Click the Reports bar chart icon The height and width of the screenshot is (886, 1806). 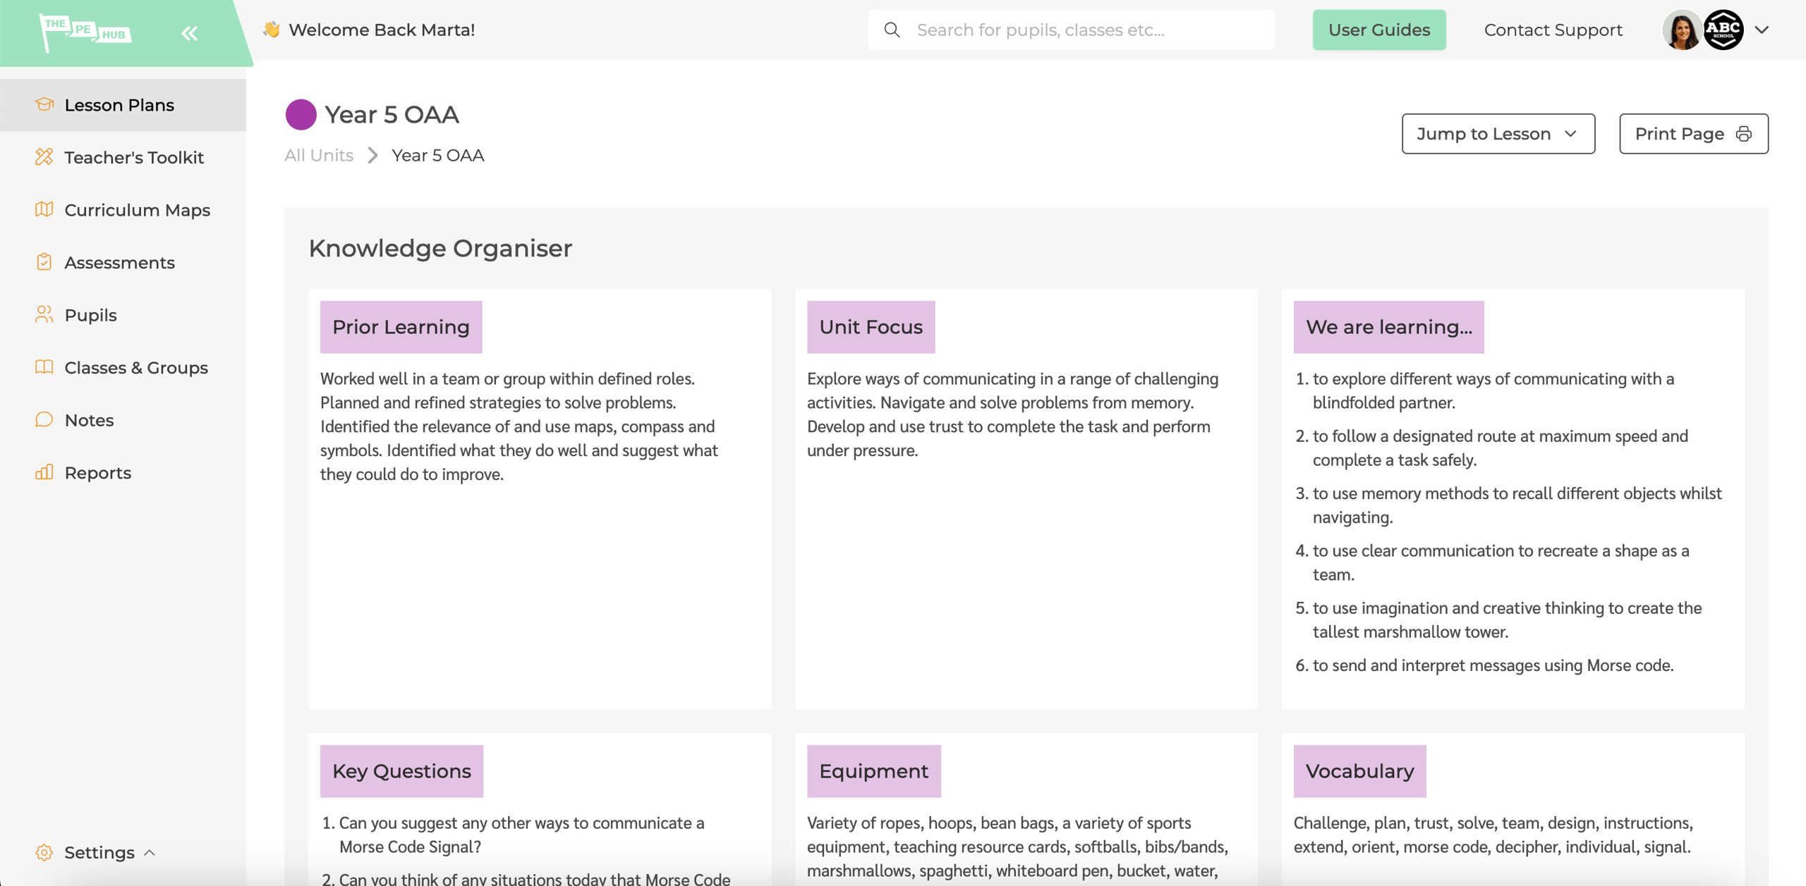tap(44, 472)
